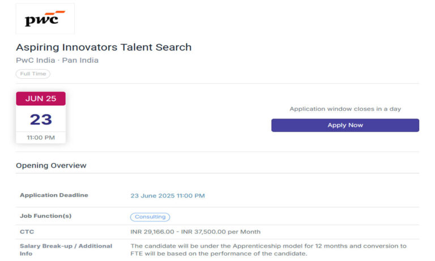Viewport: 435px width, 261px height.
Task: Click the Aspiring Innovators Talent Search title
Action: [x=104, y=47]
